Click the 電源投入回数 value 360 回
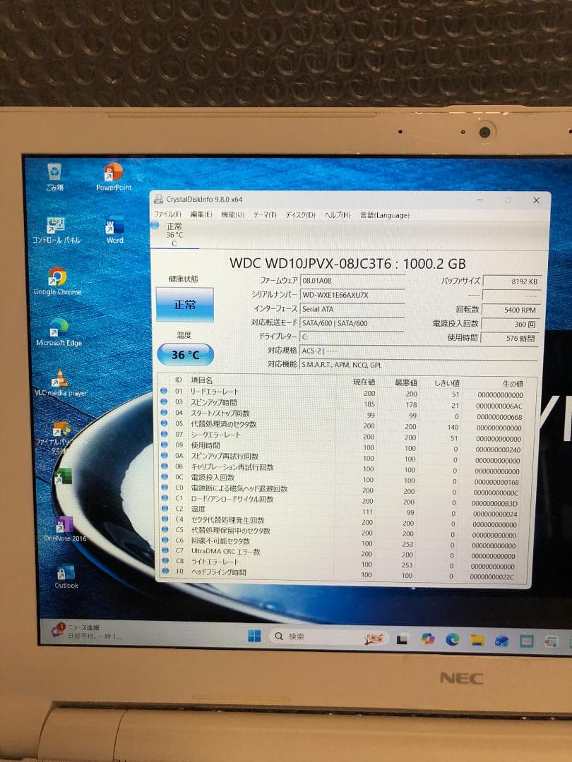This screenshot has height=762, width=572. (x=510, y=324)
